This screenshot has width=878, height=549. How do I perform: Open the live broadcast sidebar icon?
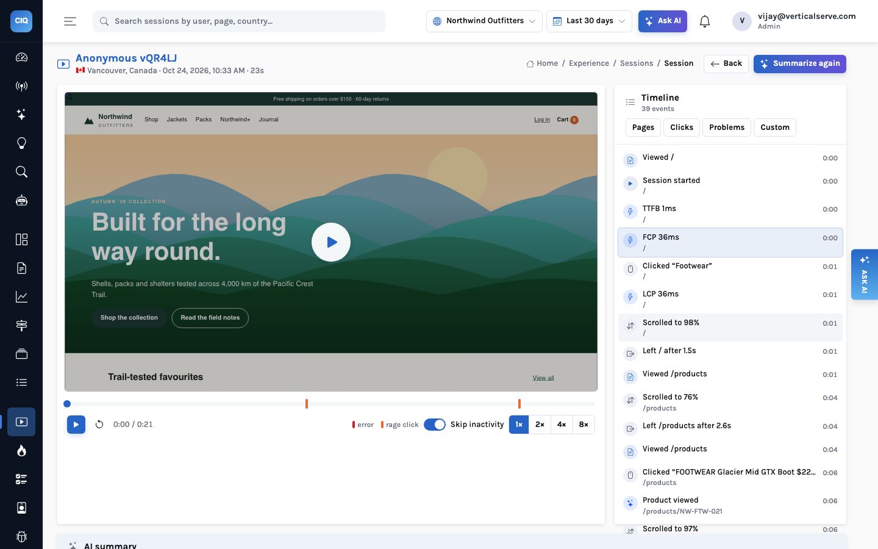(21, 86)
